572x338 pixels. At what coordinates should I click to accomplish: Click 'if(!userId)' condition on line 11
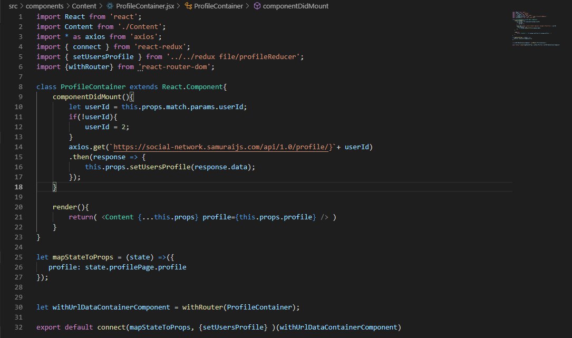(x=91, y=117)
